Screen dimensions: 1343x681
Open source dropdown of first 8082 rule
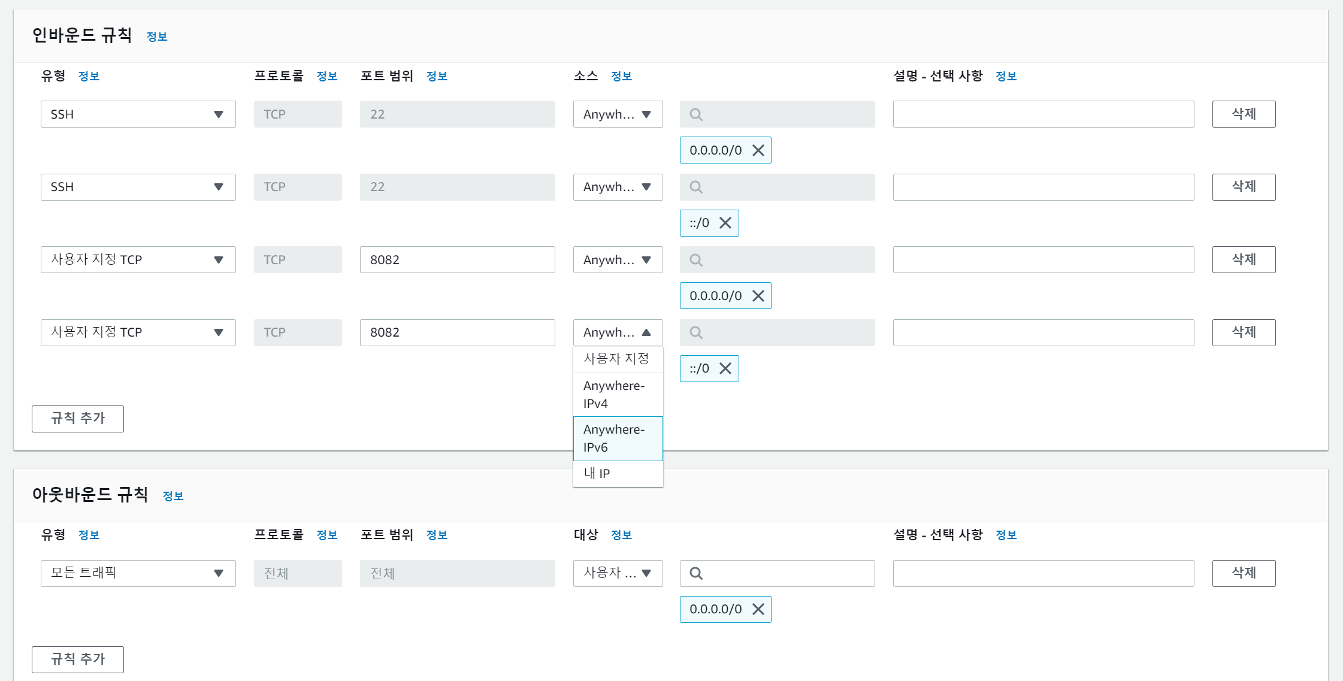618,260
